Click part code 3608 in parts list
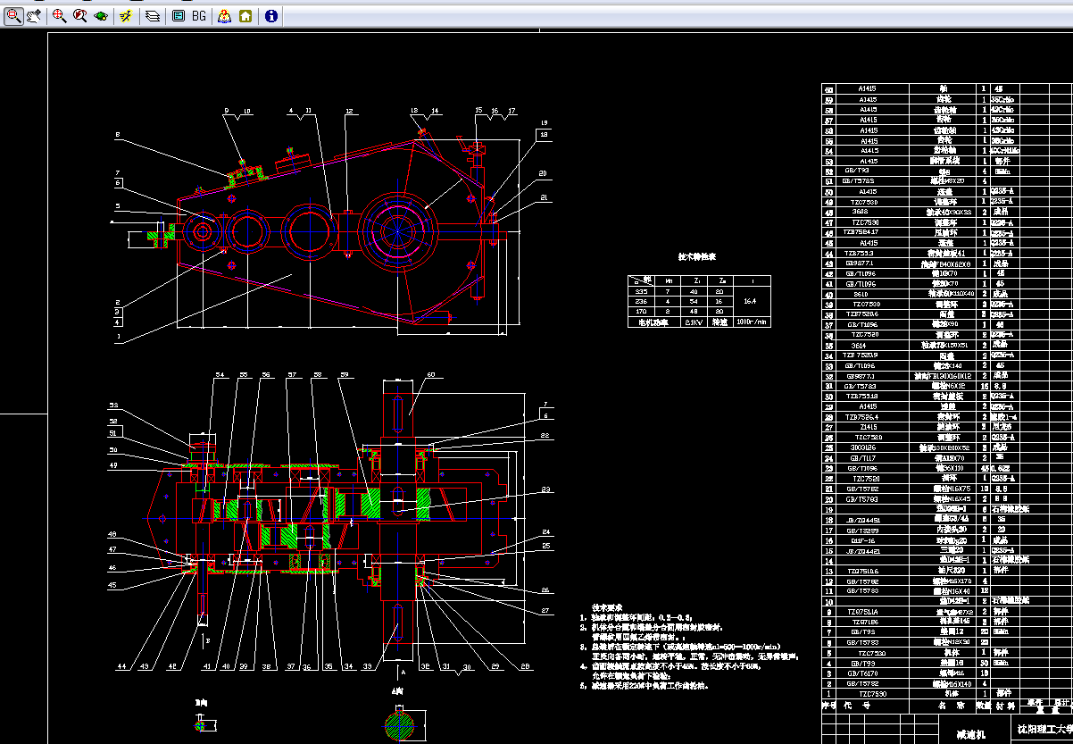 click(861, 213)
